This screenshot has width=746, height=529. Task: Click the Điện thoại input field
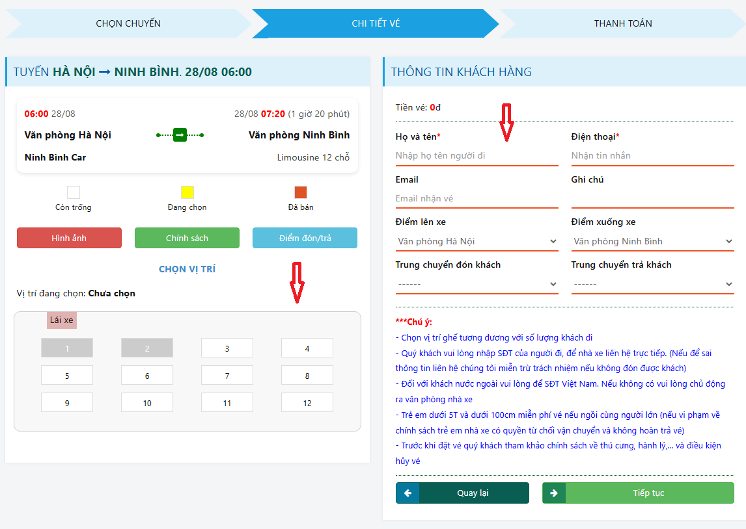pos(652,156)
